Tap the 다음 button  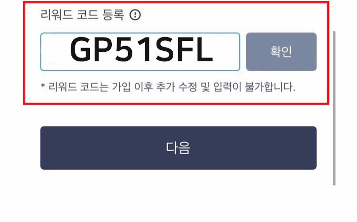[178, 148]
